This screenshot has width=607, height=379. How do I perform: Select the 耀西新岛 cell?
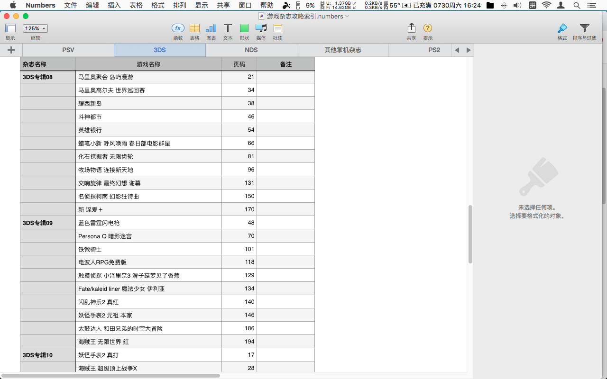(148, 103)
